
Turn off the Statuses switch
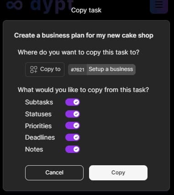(x=73, y=114)
